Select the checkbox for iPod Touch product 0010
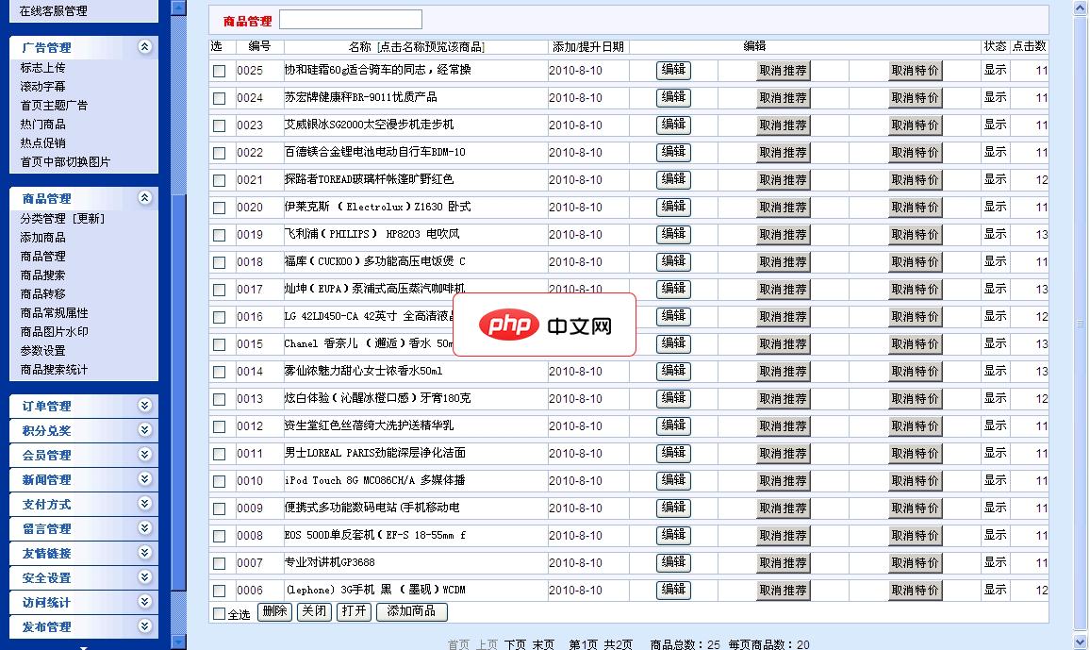The image size is (1090, 650). 217,481
